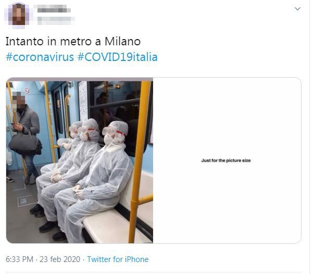Click the blurred username handle
Screen dimensions: 314x274
point(56,20)
